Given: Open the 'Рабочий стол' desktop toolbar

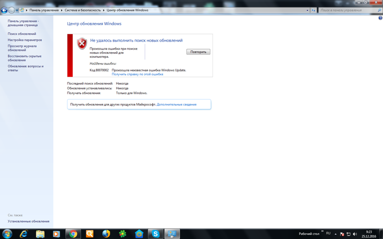Looking at the screenshot, I should pos(309,234).
